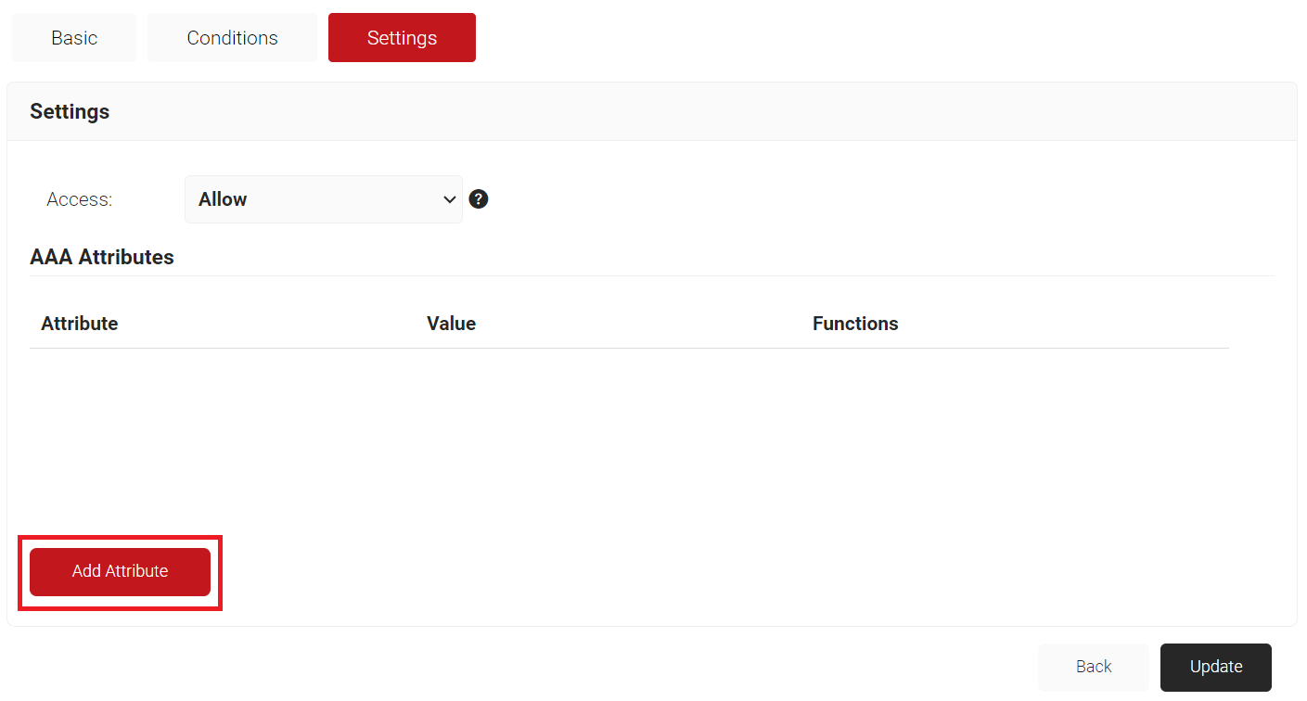The width and height of the screenshot is (1307, 701).
Task: Click the red outline around Add Attribute
Action: [120, 537]
